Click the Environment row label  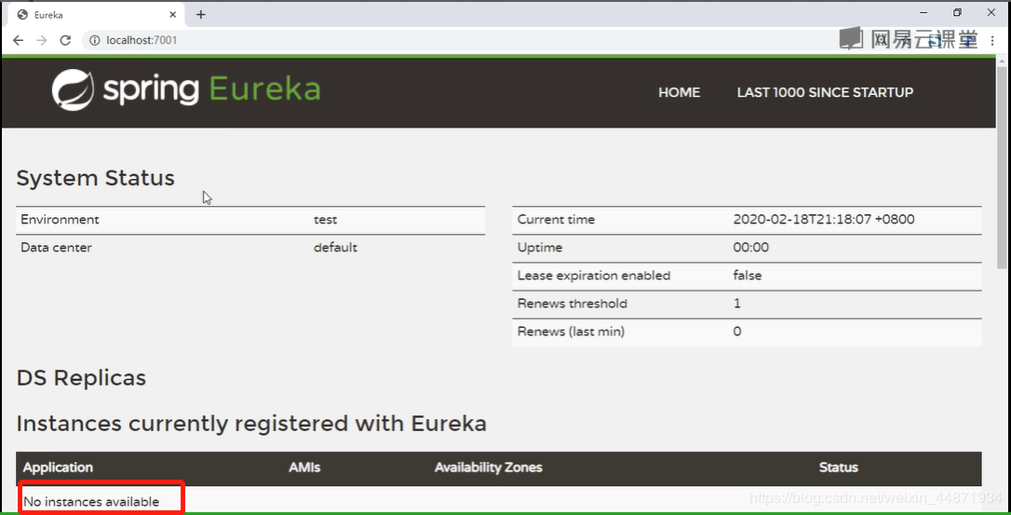tap(60, 220)
